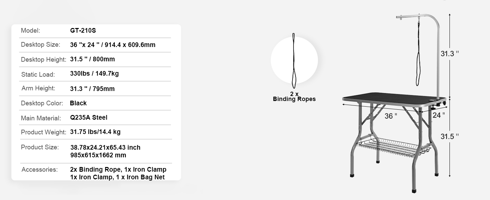Select the "2 x Binding Ropes" caption
Viewport: 490px width, 200px height.
point(294,97)
